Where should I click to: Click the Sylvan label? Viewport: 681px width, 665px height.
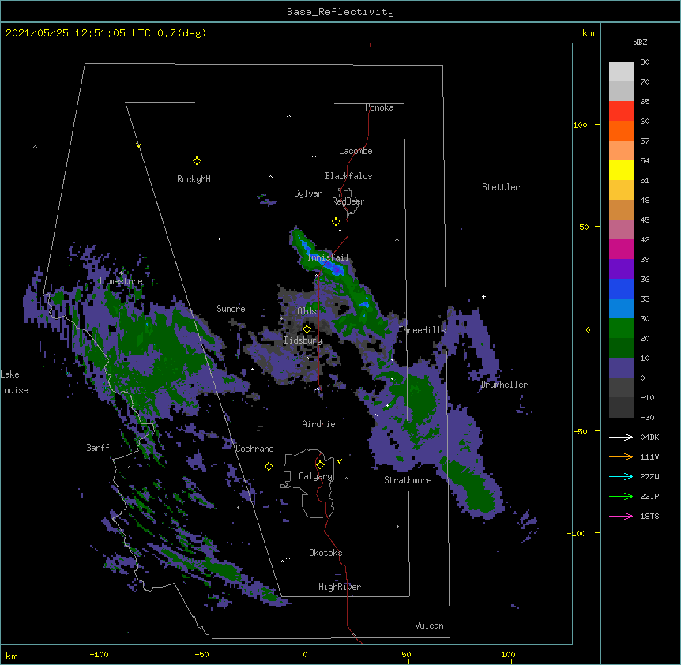pyautogui.click(x=308, y=193)
